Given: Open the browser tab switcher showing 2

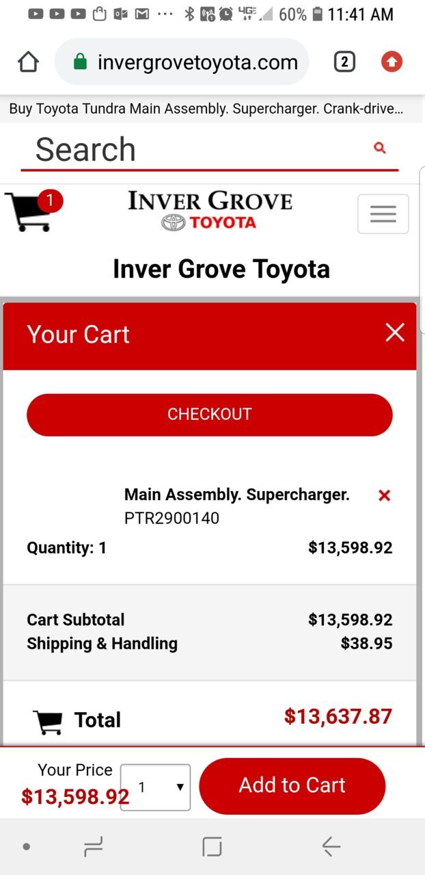Looking at the screenshot, I should (344, 62).
